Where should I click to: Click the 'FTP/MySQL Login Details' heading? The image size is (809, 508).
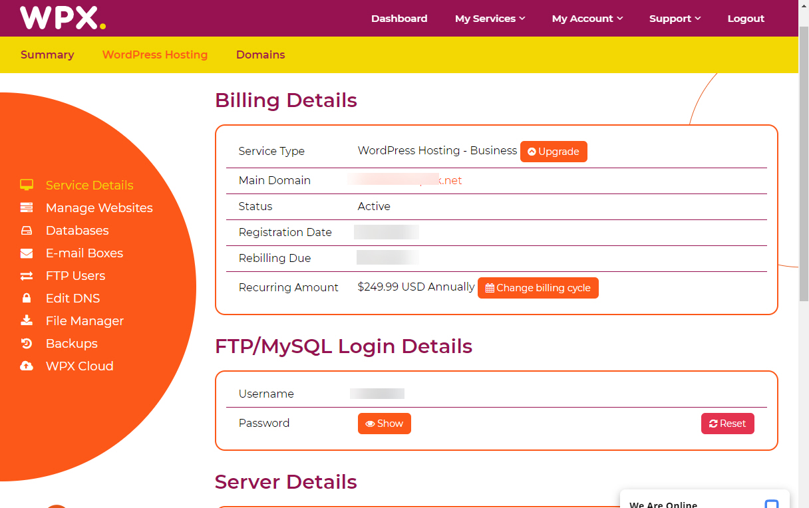(x=343, y=346)
